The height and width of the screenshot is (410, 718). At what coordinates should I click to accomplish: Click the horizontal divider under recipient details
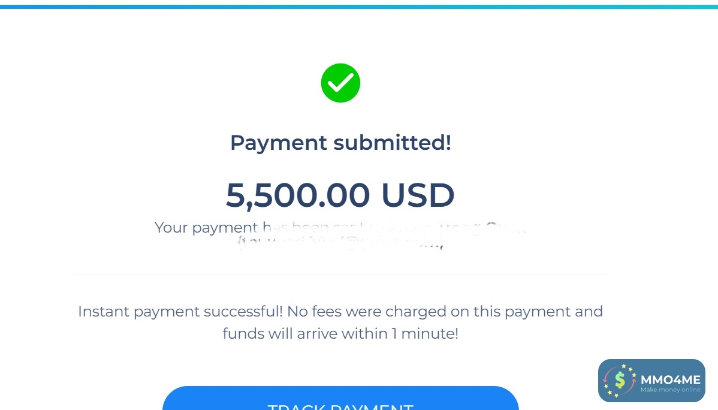(x=340, y=275)
